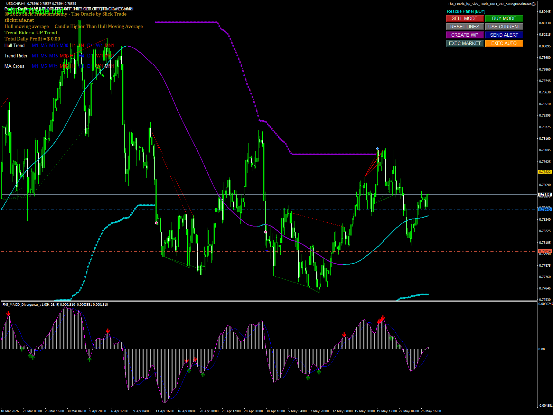553x415 pixels.
Task: Click the Hull moving average status line
Action: [x=74, y=26]
